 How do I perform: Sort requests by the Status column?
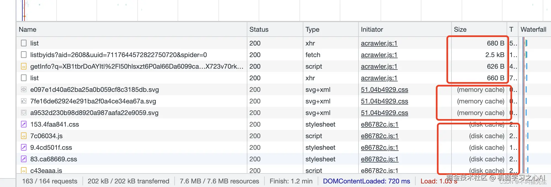click(x=259, y=30)
